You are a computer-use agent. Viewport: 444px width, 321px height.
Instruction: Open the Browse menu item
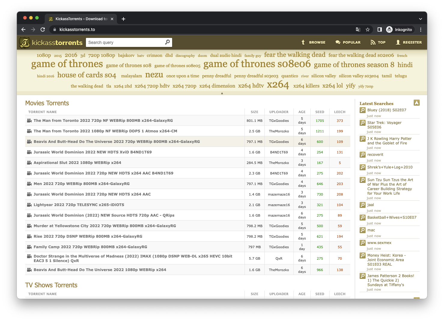click(x=313, y=42)
